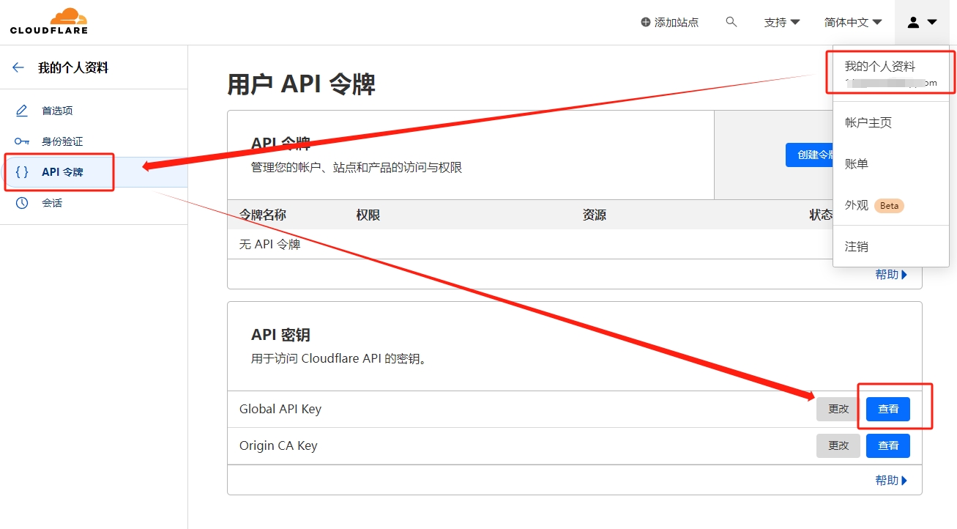Open API 令牌 in the sidebar
This screenshot has height=529, width=957.
(62, 172)
